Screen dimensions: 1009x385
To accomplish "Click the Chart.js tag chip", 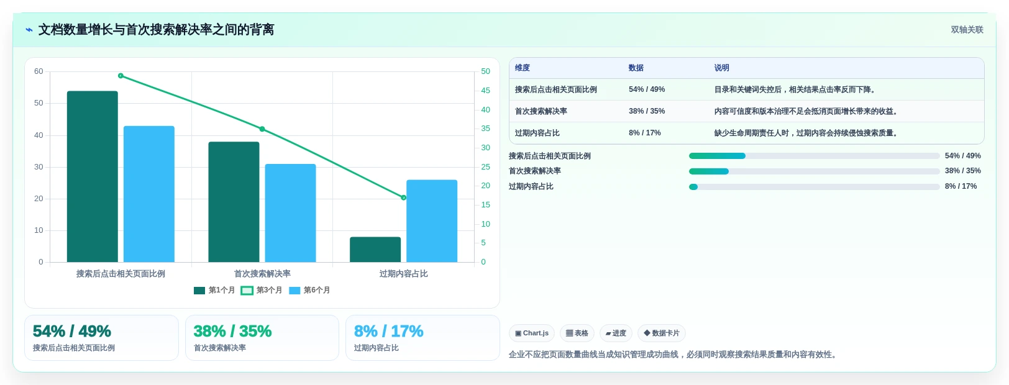I will 532,333.
